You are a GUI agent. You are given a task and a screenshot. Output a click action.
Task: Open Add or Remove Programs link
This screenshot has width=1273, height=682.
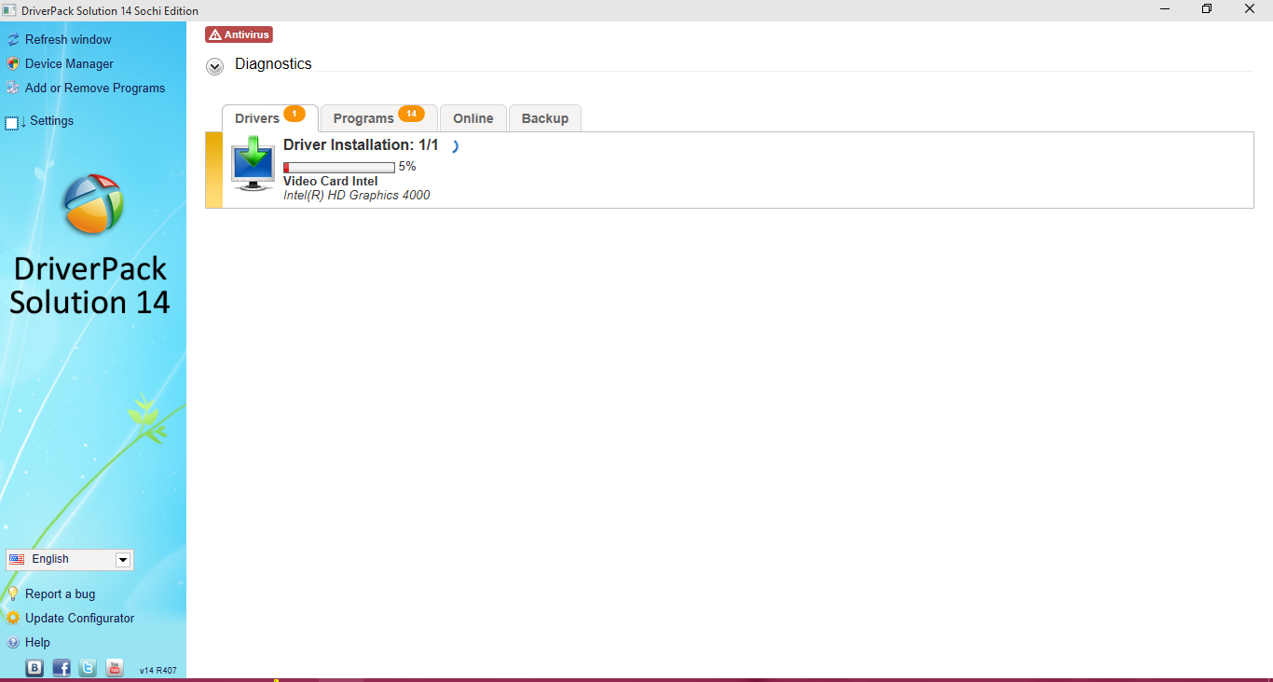coord(95,89)
